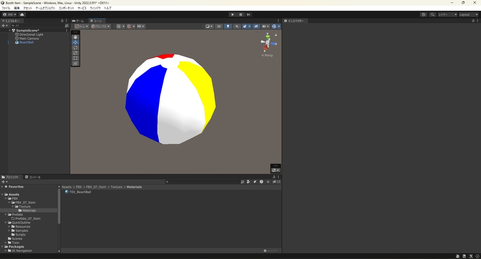Collapse the SampleScene expander arrow
The height and width of the screenshot is (259, 481).
point(10,31)
